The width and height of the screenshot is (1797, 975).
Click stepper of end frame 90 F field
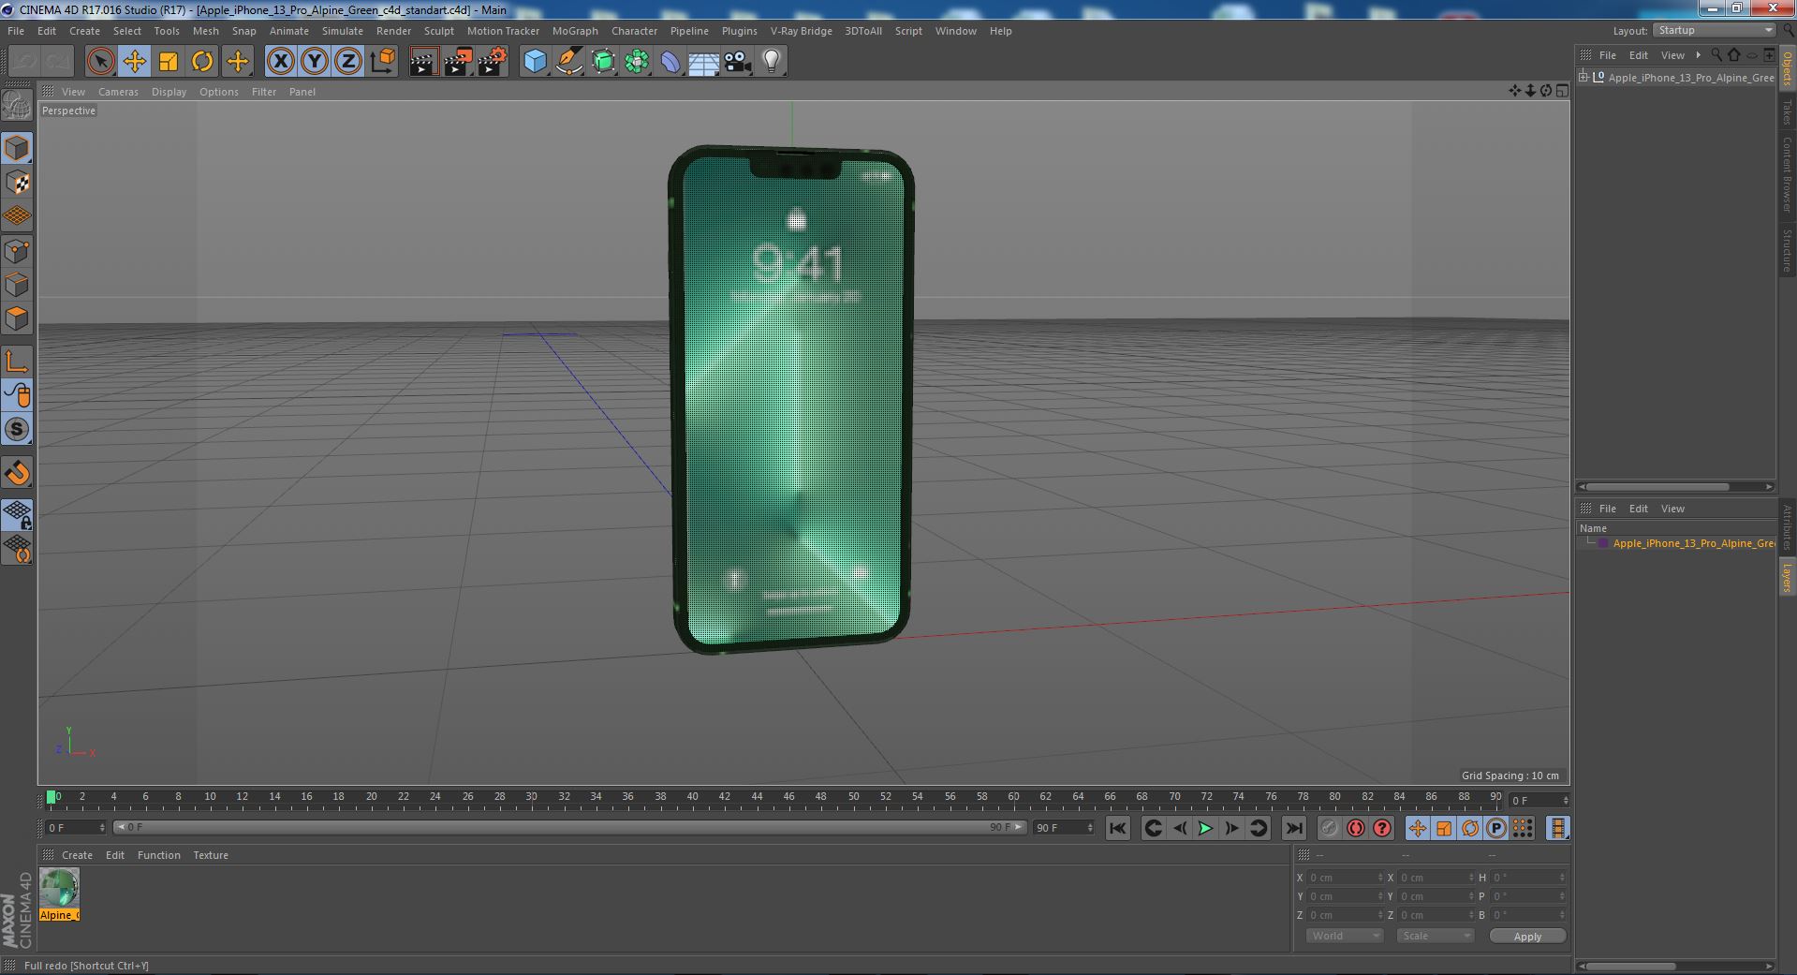pyautogui.click(x=1090, y=828)
